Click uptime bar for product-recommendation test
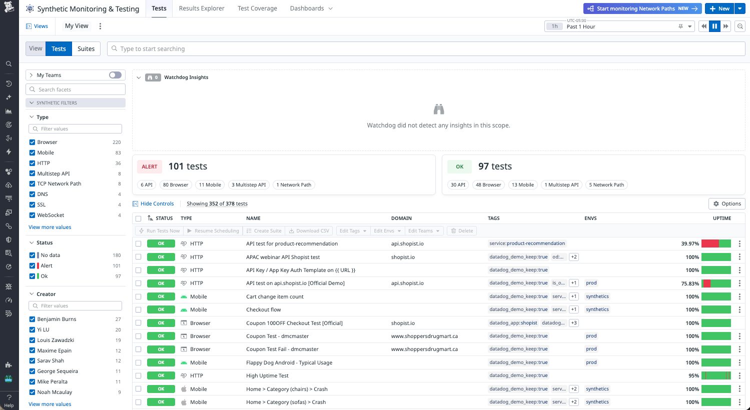 pyautogui.click(x=716, y=243)
